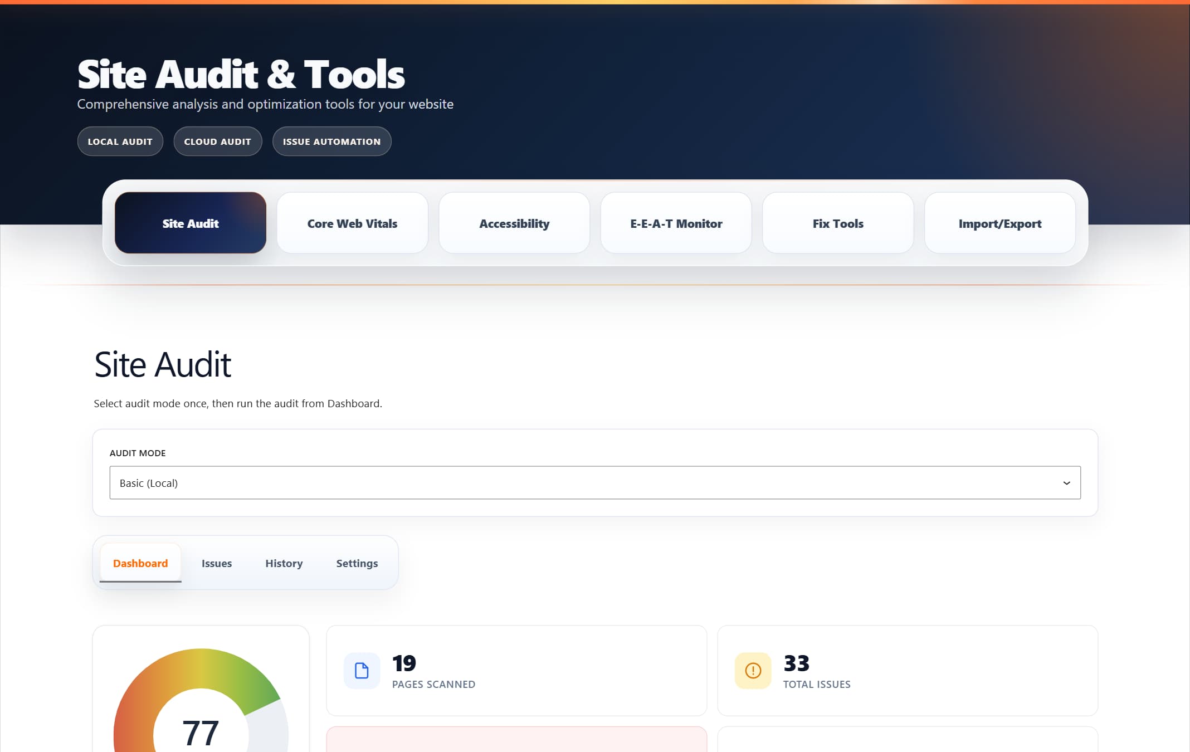
Task: Open the E-E-A-T Monitor tab
Action: pos(676,223)
